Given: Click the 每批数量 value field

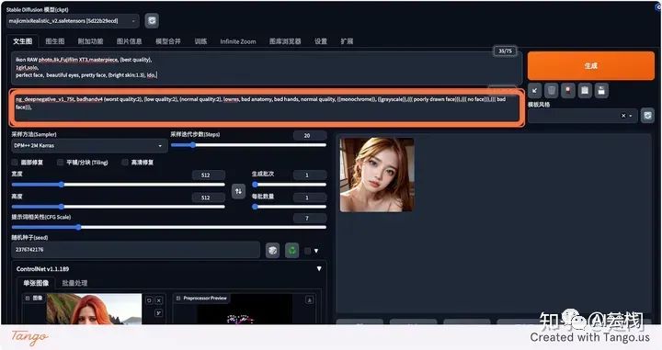Looking at the screenshot, I should 310,198.
